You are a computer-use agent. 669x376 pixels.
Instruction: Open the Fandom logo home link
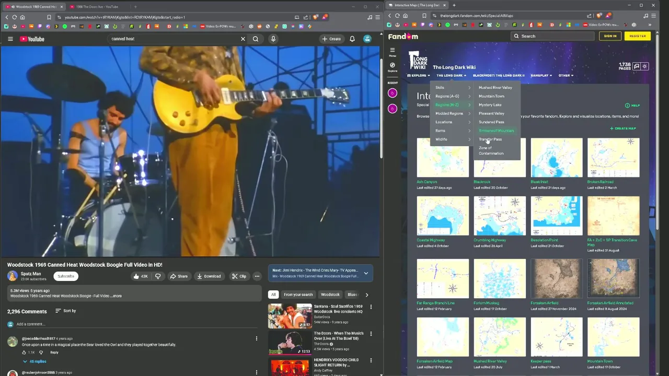tap(403, 37)
